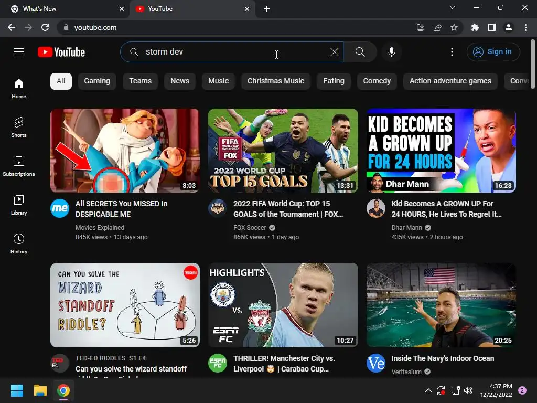
Task: Open the Windows Start menu
Action: click(x=17, y=390)
